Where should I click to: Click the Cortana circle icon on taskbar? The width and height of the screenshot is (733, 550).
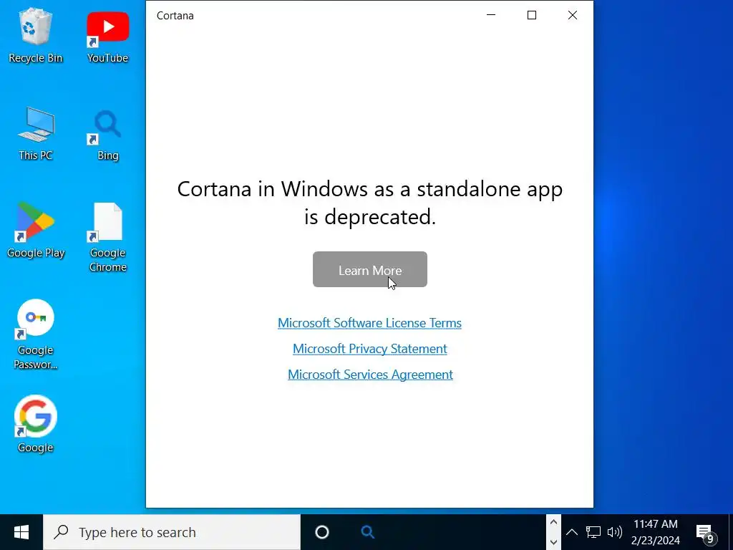322,532
